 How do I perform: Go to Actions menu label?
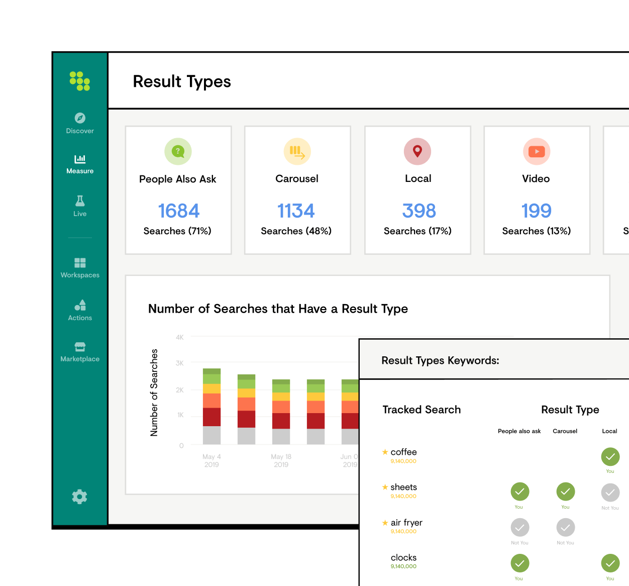(80, 318)
